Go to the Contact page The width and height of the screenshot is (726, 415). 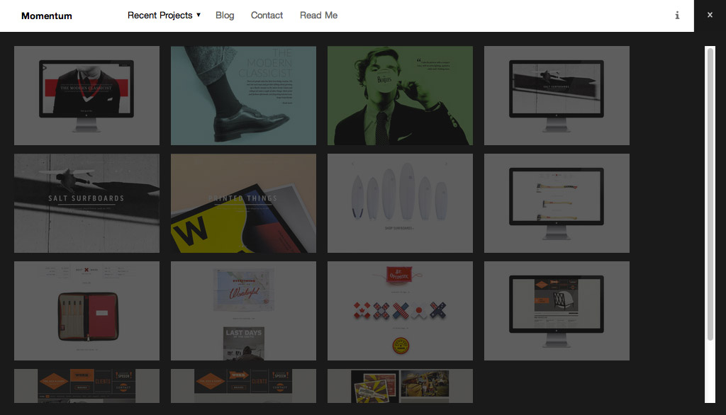coord(267,16)
